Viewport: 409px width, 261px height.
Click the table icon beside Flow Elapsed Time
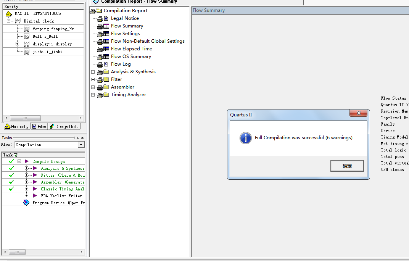coord(106,49)
